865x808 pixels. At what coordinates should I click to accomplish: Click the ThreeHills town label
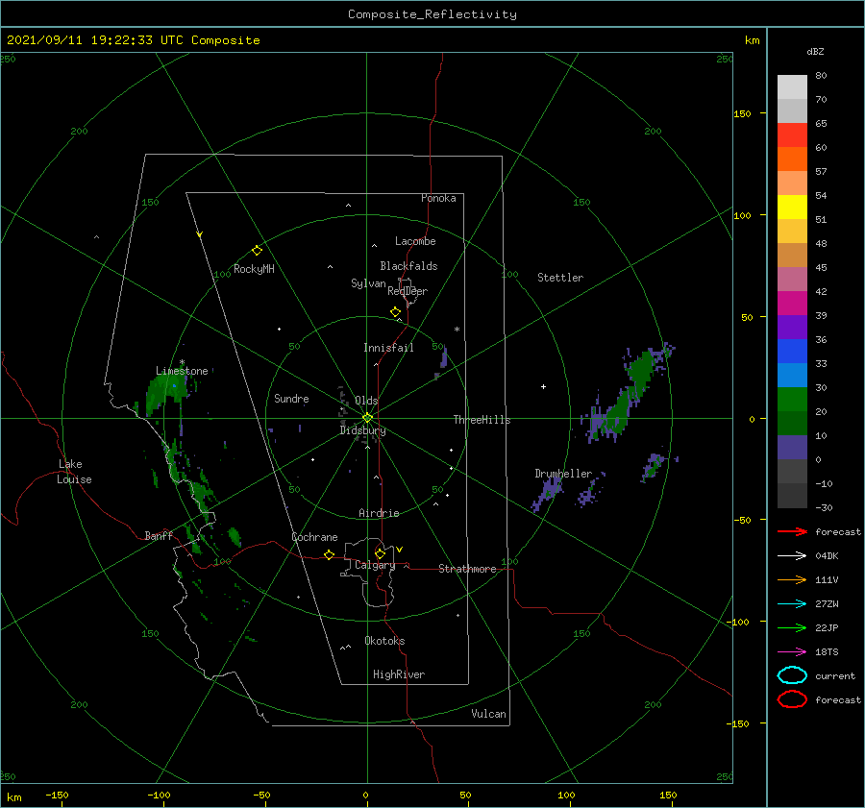[x=482, y=420]
